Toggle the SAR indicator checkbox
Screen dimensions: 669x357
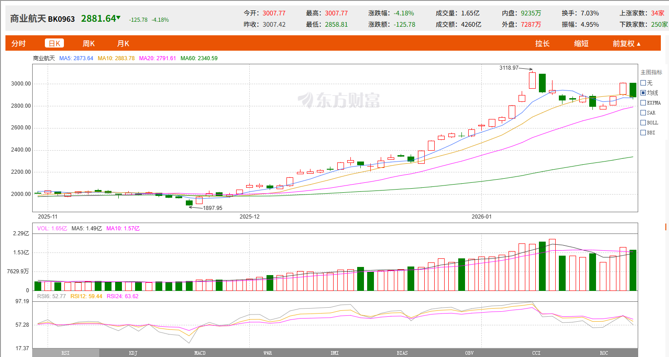tap(643, 113)
